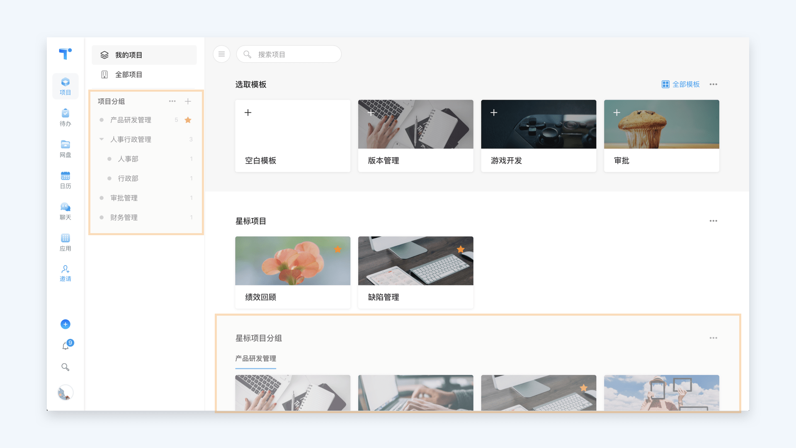Click the global search magnifier icon
This screenshot has width=796, height=448.
pyautogui.click(x=65, y=367)
